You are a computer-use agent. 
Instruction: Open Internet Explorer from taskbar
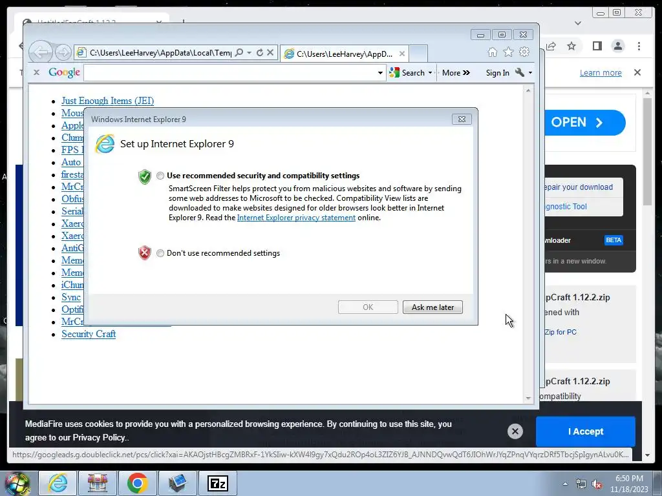pyautogui.click(x=58, y=483)
